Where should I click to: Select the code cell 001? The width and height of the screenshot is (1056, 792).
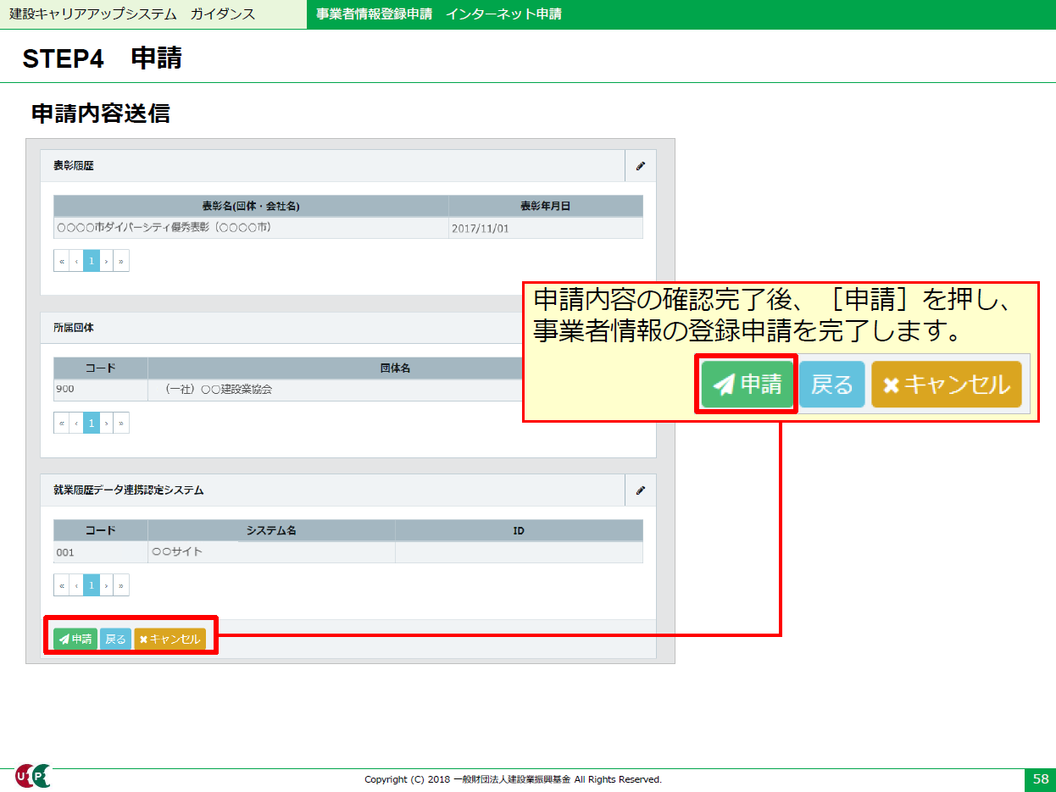101,552
